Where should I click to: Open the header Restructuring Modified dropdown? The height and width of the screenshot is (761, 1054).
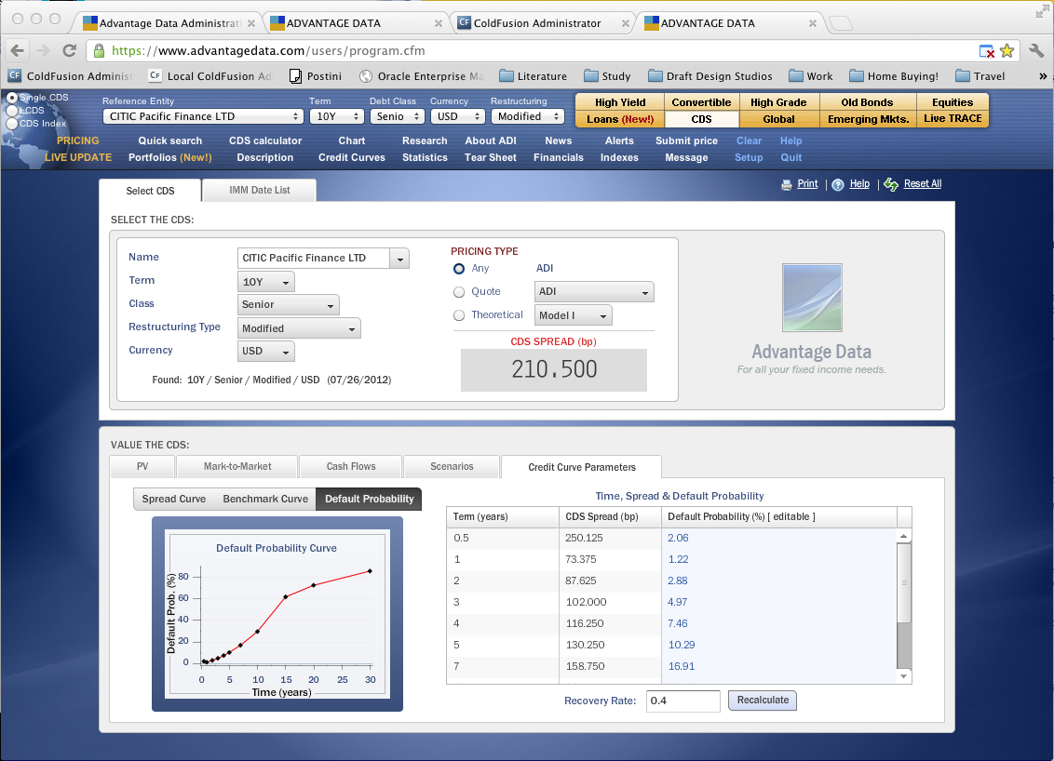pos(528,116)
